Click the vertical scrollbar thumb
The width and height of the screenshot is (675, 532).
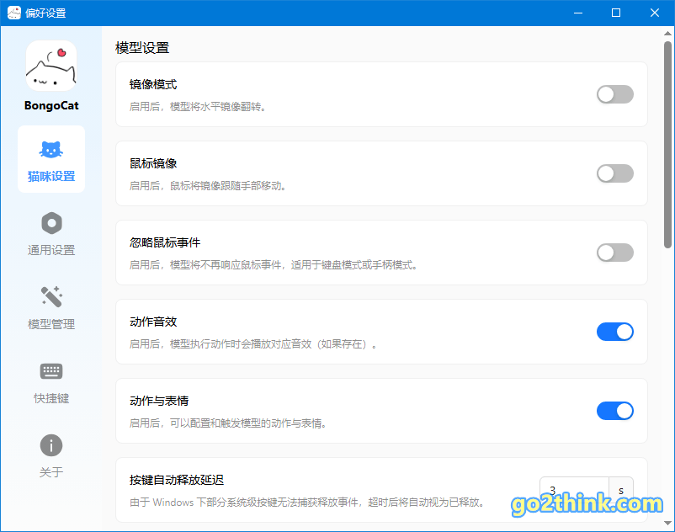(667, 145)
